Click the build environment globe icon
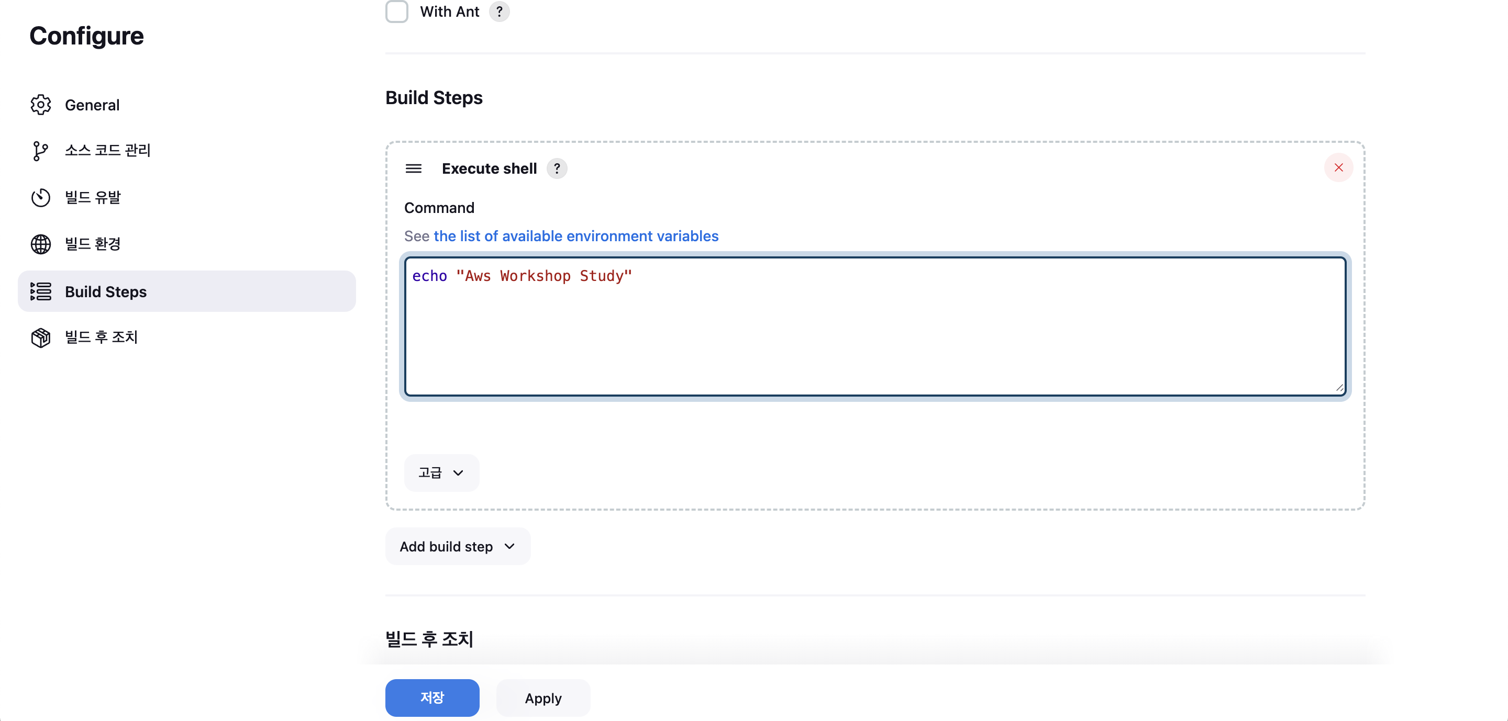The image size is (1508, 721). pos(40,244)
